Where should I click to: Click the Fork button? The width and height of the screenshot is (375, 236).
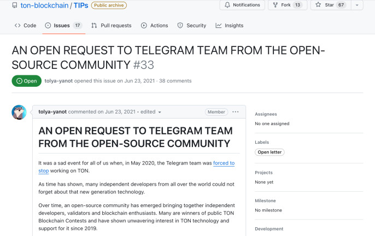(288, 5)
